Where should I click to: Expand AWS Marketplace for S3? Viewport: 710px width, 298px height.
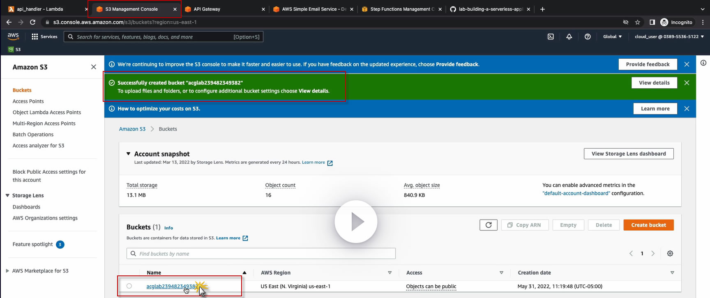7,271
